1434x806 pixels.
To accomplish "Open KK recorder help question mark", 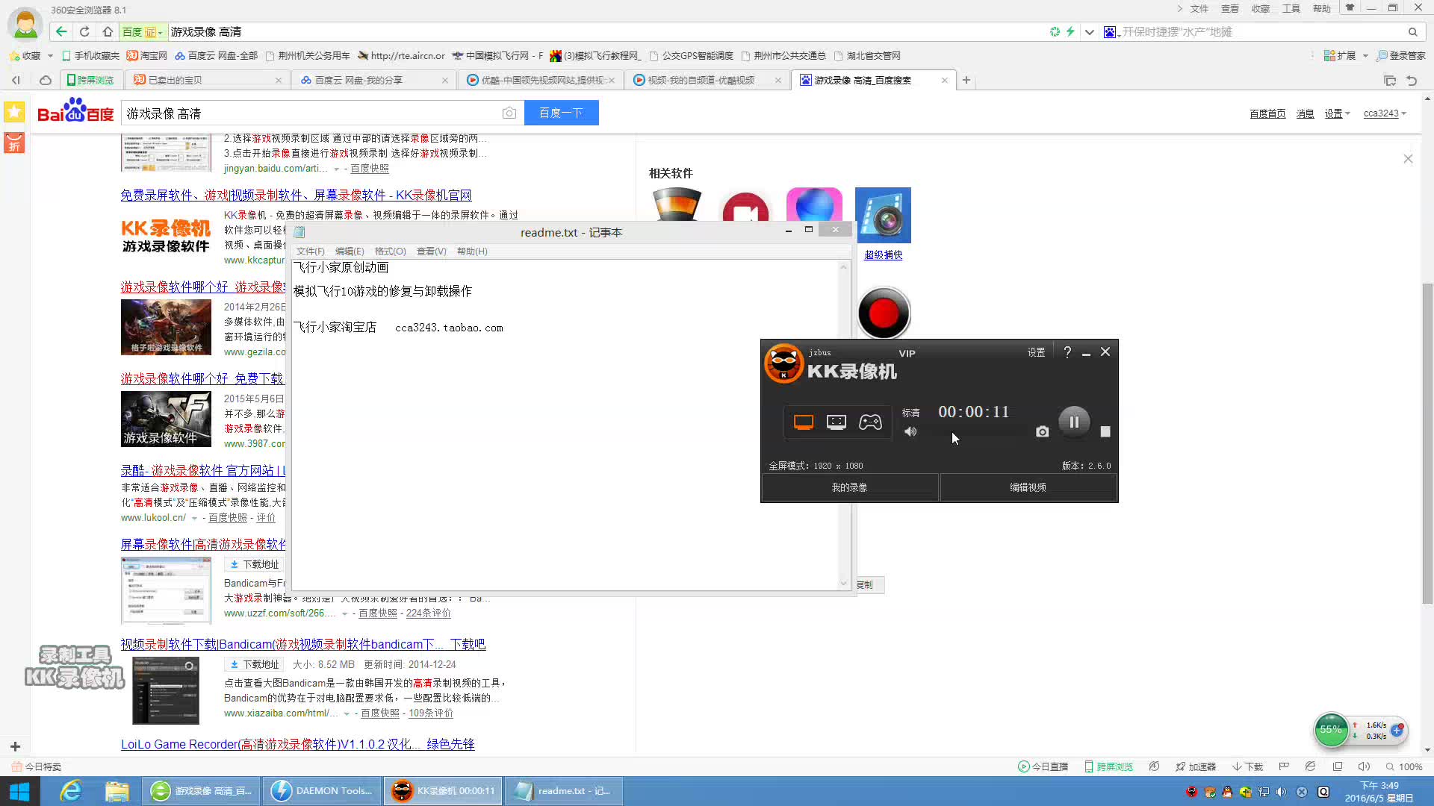I will coord(1067,352).
